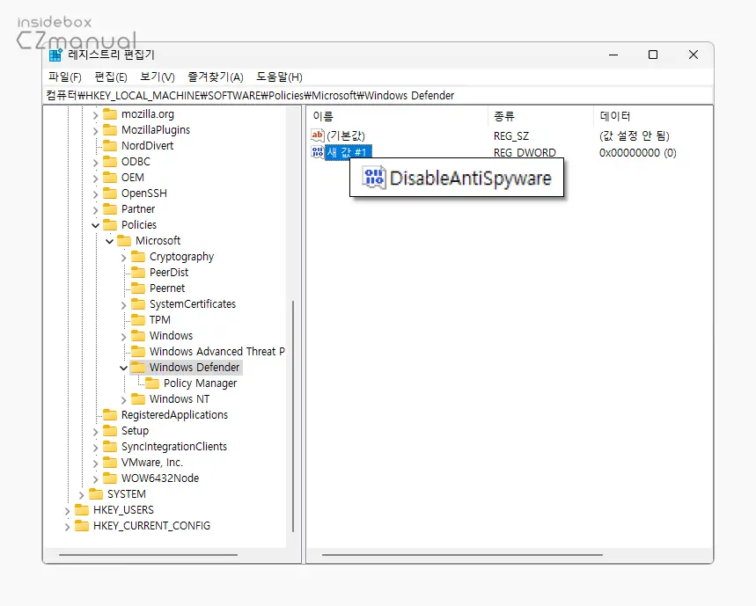
Task: Click the OpenSSH folder icon
Action: click(110, 193)
